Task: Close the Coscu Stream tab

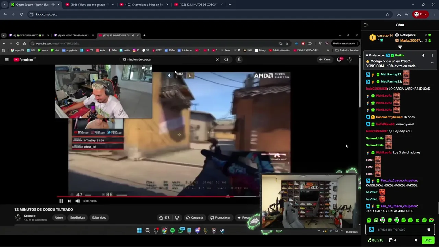Action: point(58,5)
